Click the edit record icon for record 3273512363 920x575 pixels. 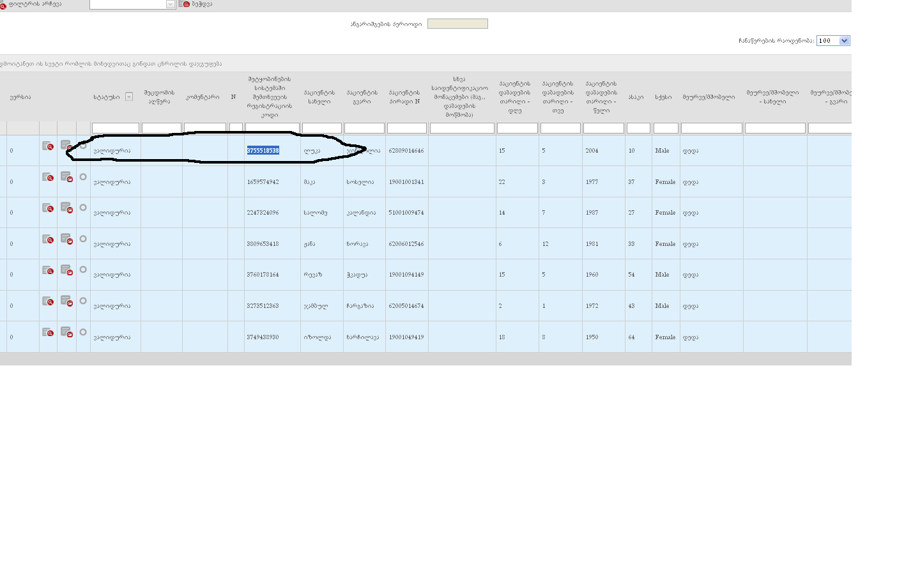pos(66,301)
